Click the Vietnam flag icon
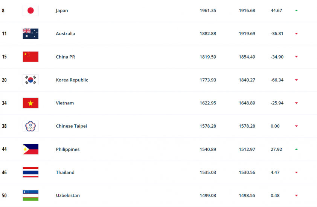Image resolution: width=317 pixels, height=207 pixels. point(30,103)
